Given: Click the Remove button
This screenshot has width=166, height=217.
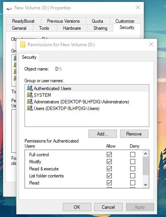Looking at the screenshot, I should pyautogui.click(x=134, y=134).
